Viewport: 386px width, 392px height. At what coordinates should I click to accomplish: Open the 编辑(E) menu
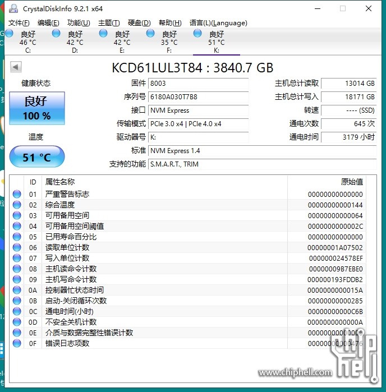tap(48, 23)
